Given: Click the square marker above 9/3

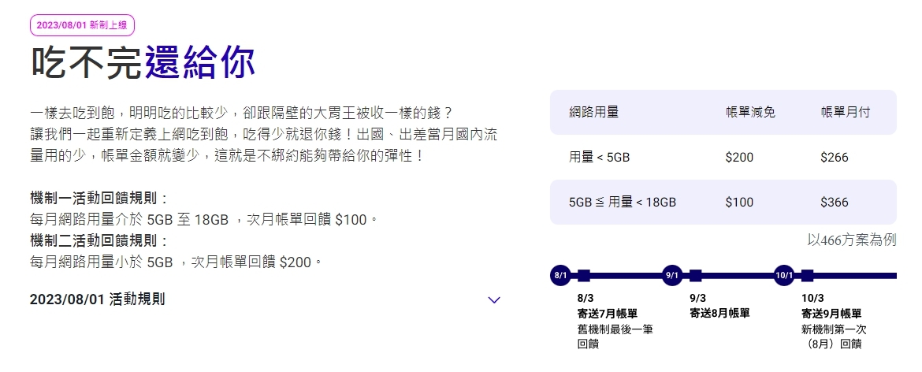Looking at the screenshot, I should coord(696,276).
